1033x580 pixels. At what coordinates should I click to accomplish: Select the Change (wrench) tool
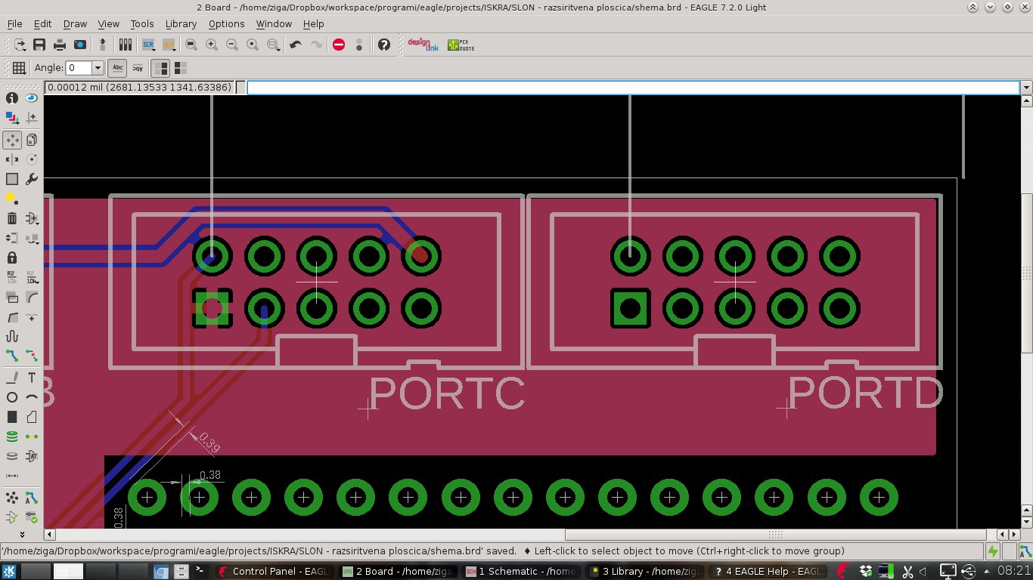click(x=32, y=179)
